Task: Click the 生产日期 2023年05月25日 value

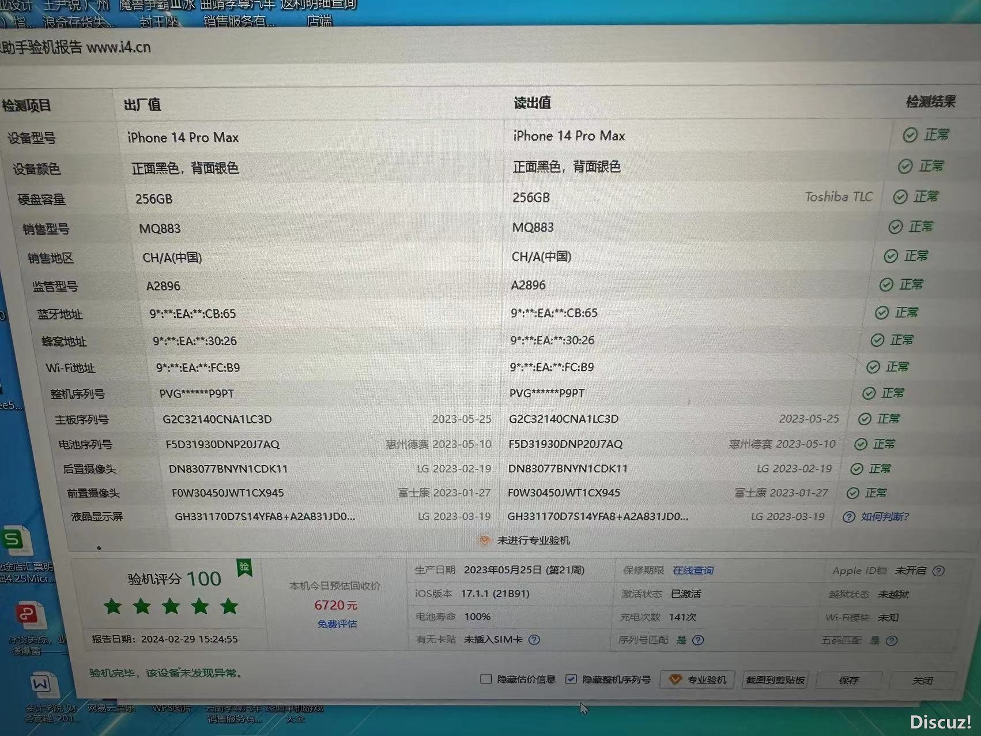Action: tap(525, 570)
